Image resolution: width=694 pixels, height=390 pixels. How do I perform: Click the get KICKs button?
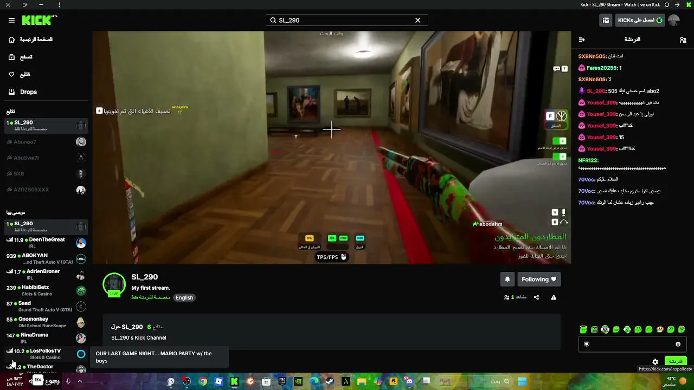tap(640, 20)
